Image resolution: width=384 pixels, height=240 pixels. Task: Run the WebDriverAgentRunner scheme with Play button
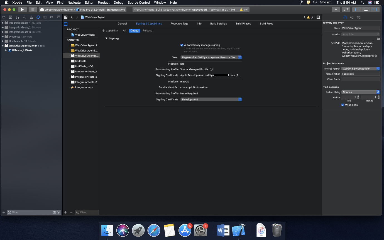tap(22, 9)
